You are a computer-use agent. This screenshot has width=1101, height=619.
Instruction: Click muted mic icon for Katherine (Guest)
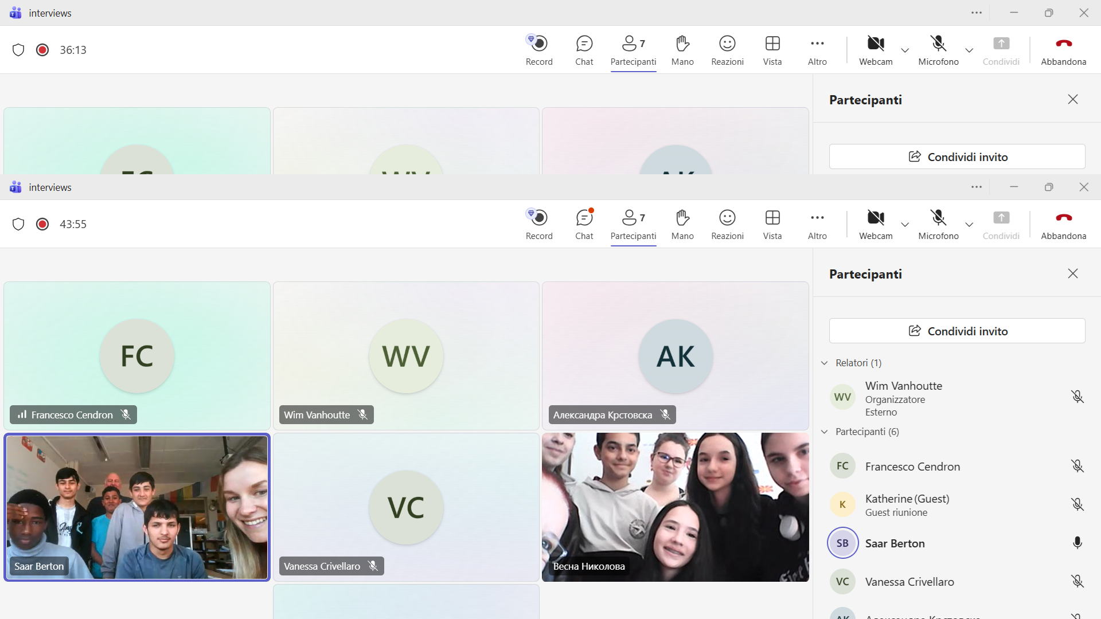click(1077, 504)
